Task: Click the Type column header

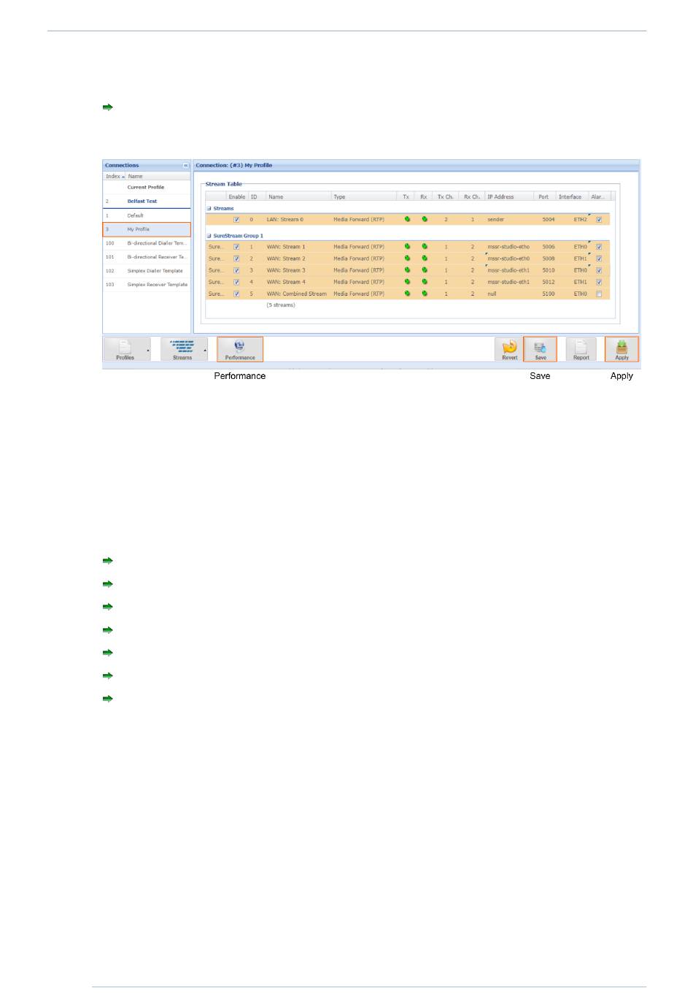Action: pyautogui.click(x=364, y=196)
